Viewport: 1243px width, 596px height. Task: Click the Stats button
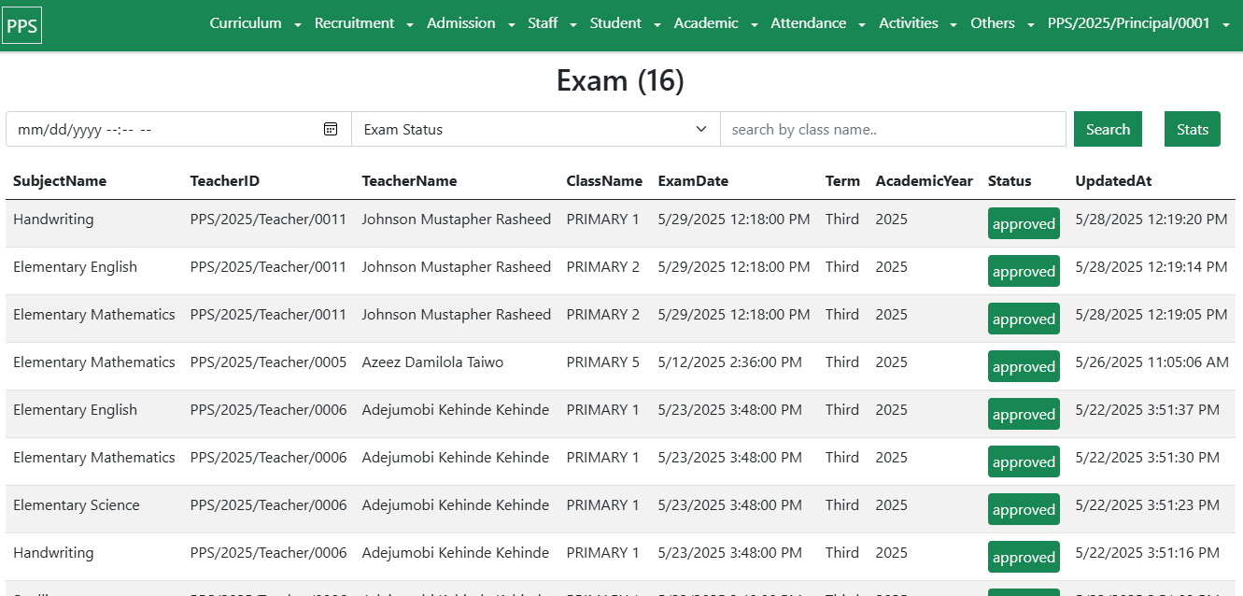(1192, 129)
